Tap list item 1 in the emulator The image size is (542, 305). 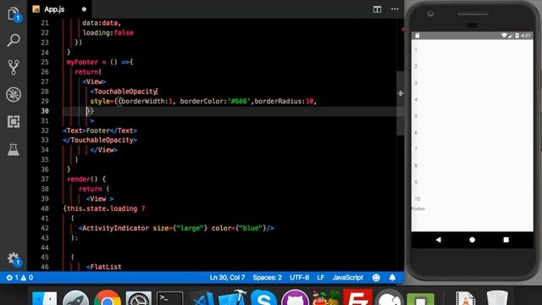(416, 49)
